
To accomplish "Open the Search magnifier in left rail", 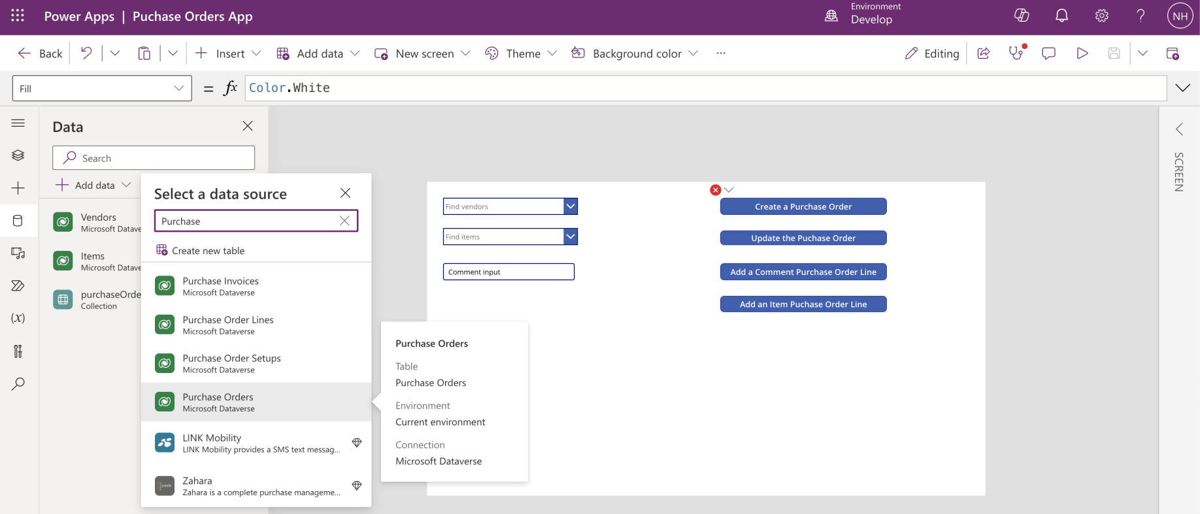I will (x=18, y=383).
